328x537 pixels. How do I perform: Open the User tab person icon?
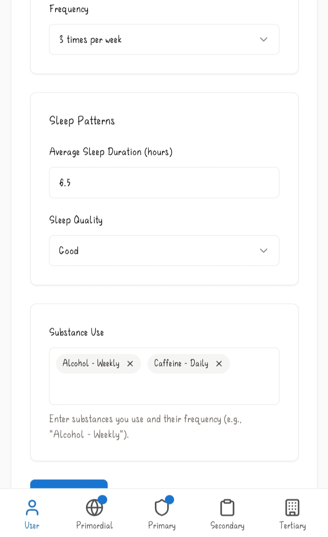[x=32, y=508]
